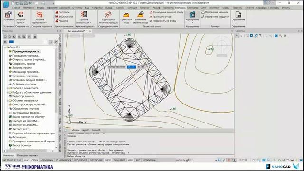Expand Работа с семантикой folder
Screen dimensions: 304x171
click(8, 88)
